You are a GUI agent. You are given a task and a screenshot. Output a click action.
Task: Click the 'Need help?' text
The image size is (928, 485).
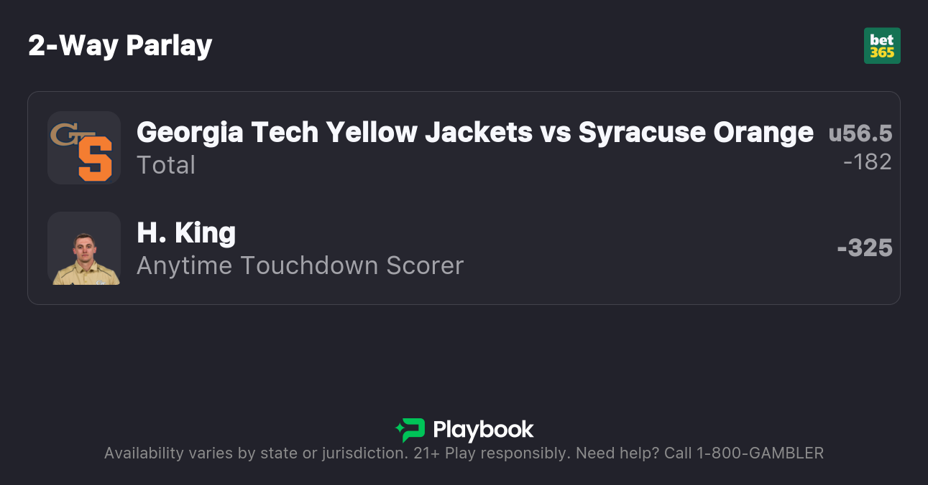coord(618,453)
